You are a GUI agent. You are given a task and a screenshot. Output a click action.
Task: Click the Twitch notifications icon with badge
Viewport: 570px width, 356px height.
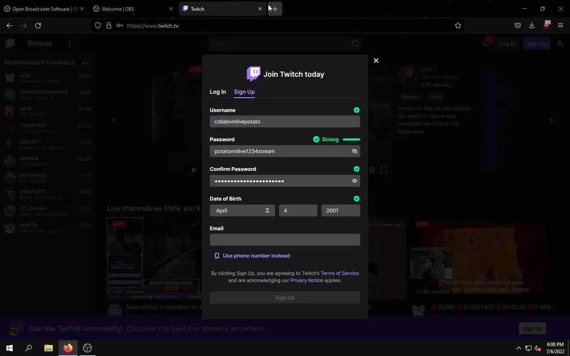tap(487, 43)
